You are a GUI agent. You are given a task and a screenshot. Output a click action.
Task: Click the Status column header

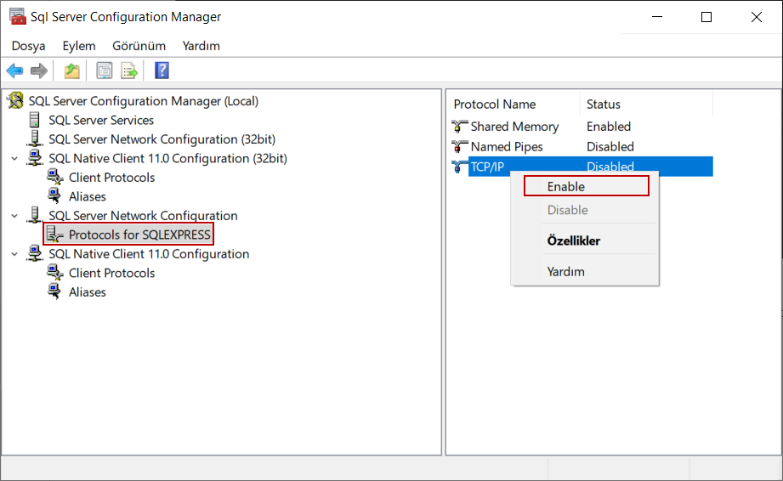604,105
